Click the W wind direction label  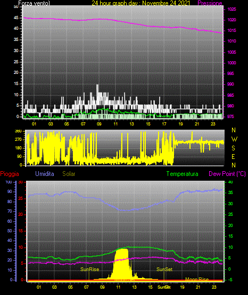coord(234,139)
